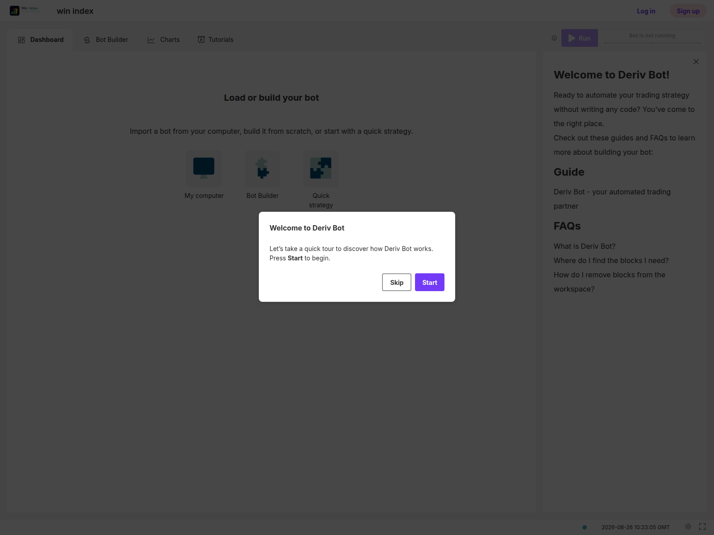714x535 pixels.
Task: Open the Quick strategy puzzle icon
Action: pos(321,169)
